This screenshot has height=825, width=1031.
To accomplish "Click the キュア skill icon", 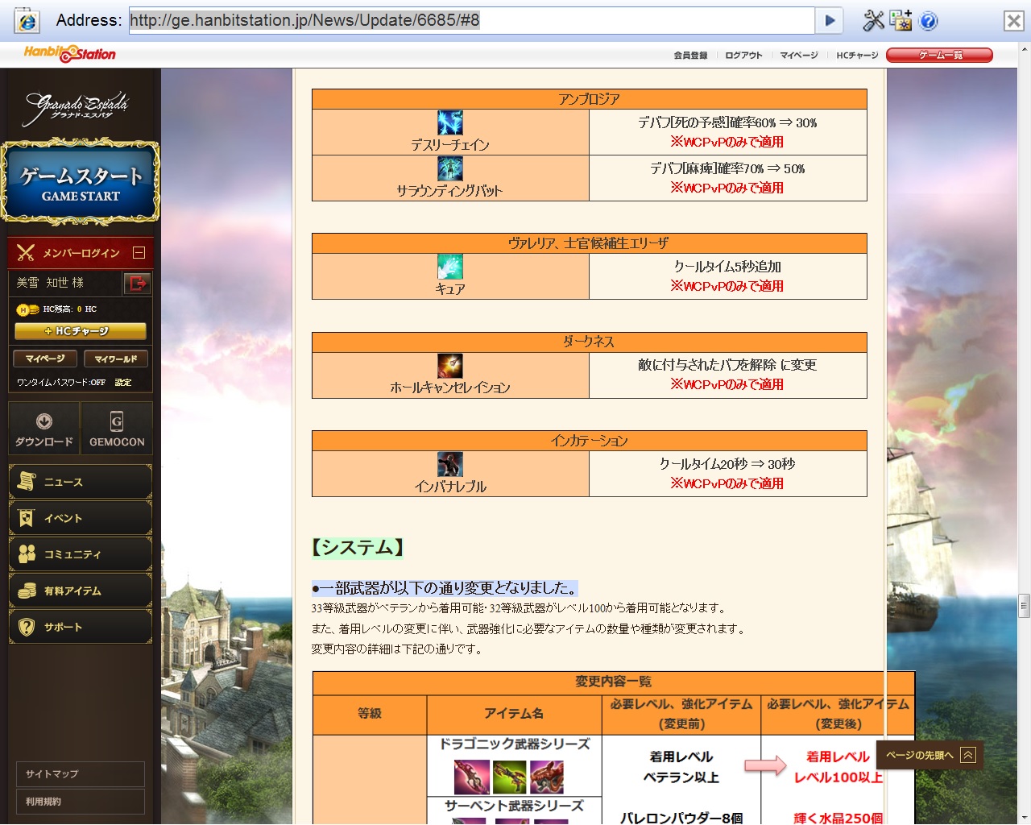I will click(x=449, y=267).
